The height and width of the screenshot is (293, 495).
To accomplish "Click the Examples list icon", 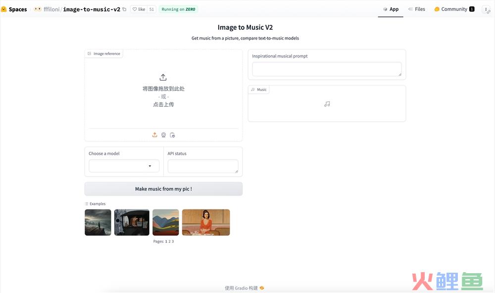I will coord(87,204).
